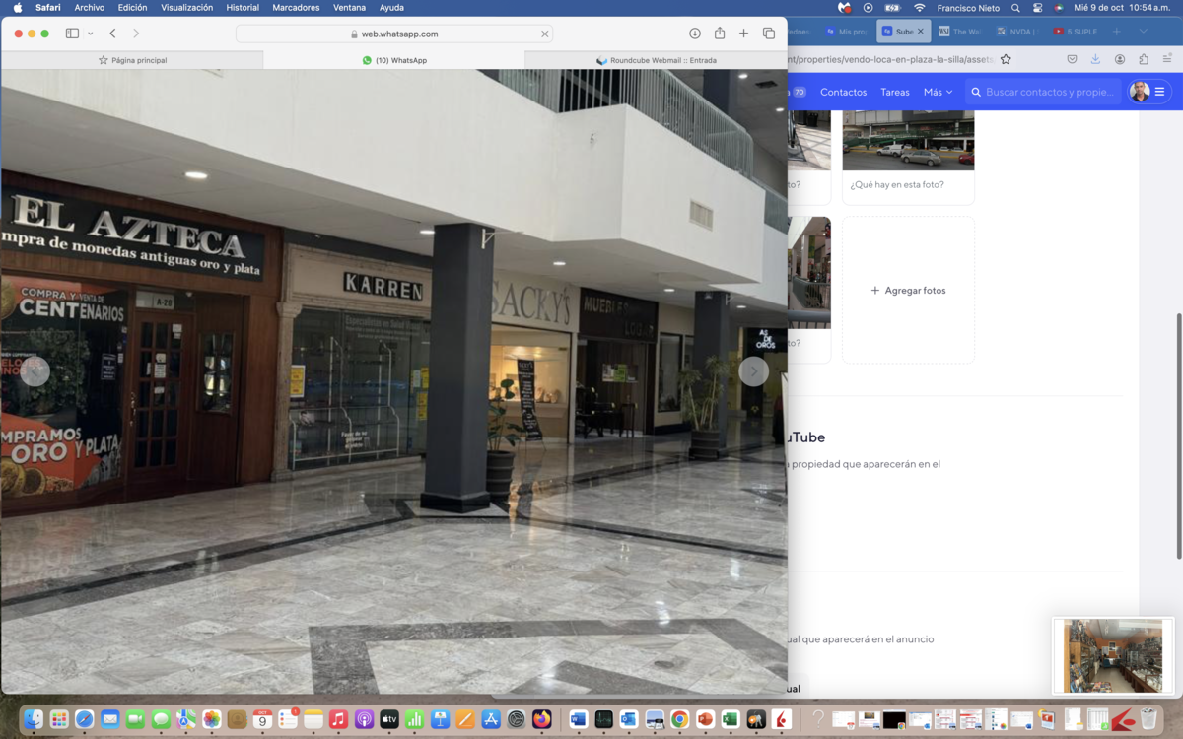The image size is (1183, 739).
Task: Open Google Chrome from the Dock
Action: click(679, 719)
